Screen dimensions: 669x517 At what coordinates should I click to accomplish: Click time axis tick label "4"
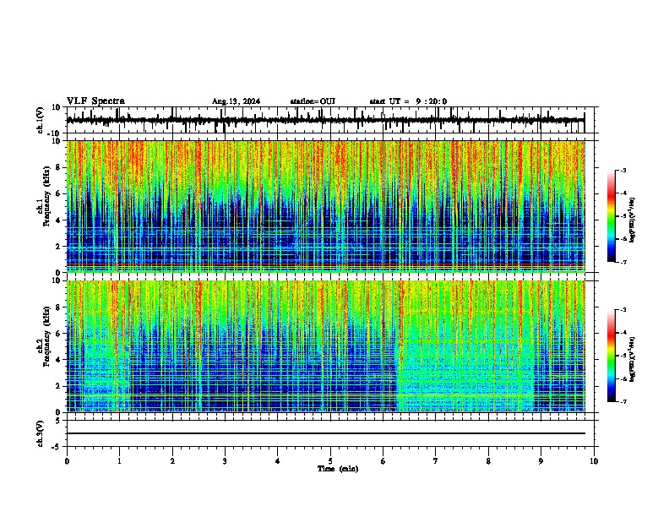point(278,461)
